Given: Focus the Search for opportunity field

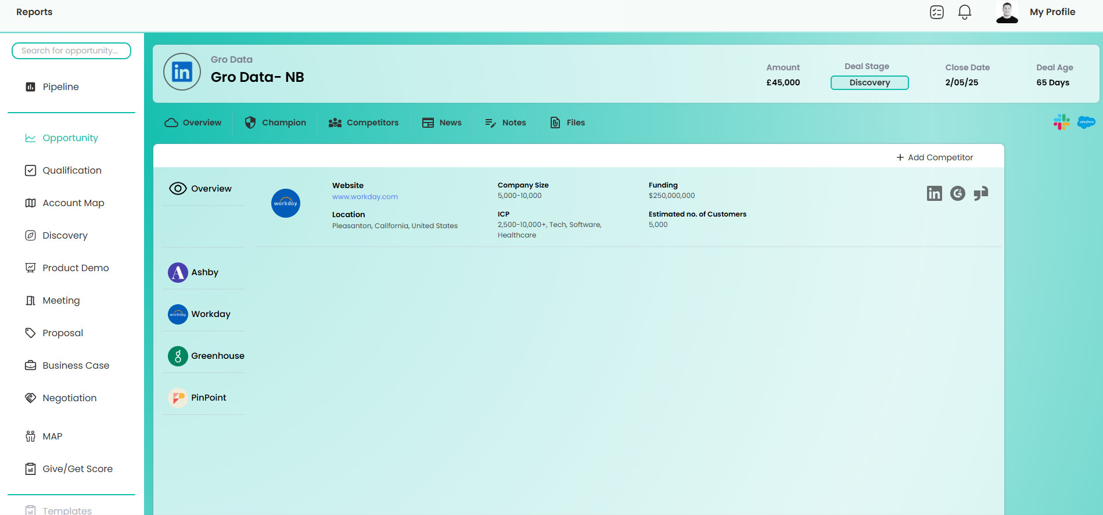Looking at the screenshot, I should 71,51.
